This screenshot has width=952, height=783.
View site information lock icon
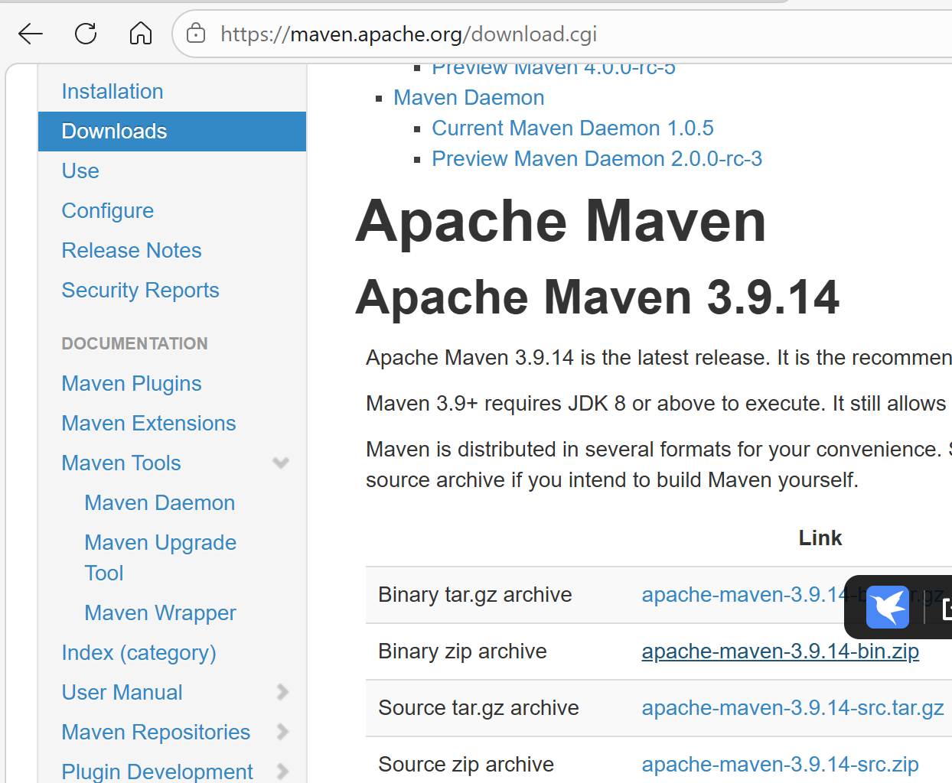196,34
